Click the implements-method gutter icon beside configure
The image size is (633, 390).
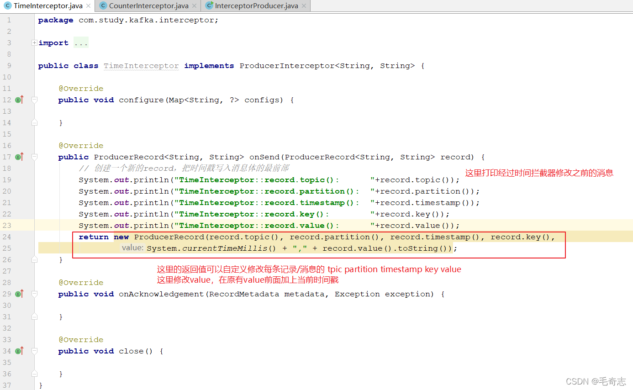pyautogui.click(x=19, y=100)
